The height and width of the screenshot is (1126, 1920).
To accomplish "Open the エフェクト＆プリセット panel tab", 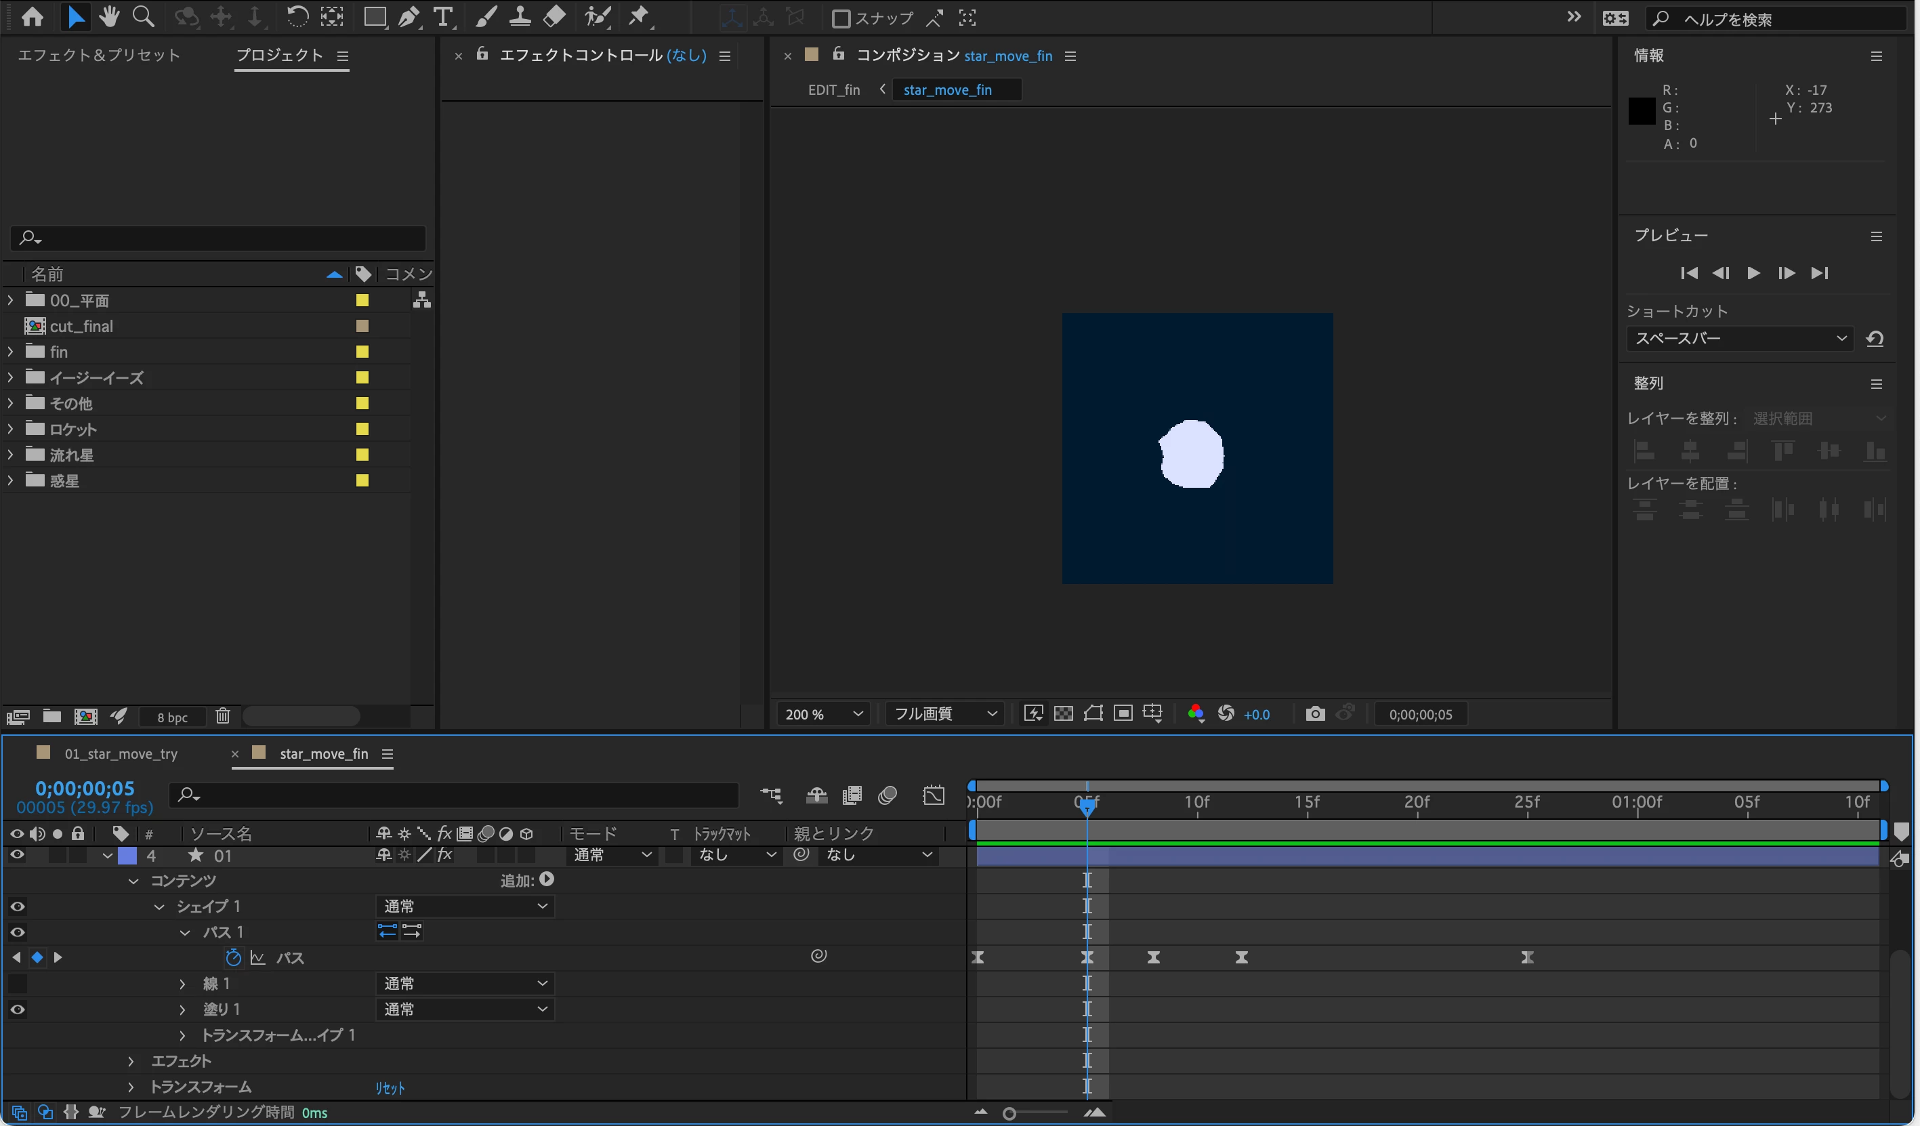I will (x=98, y=55).
